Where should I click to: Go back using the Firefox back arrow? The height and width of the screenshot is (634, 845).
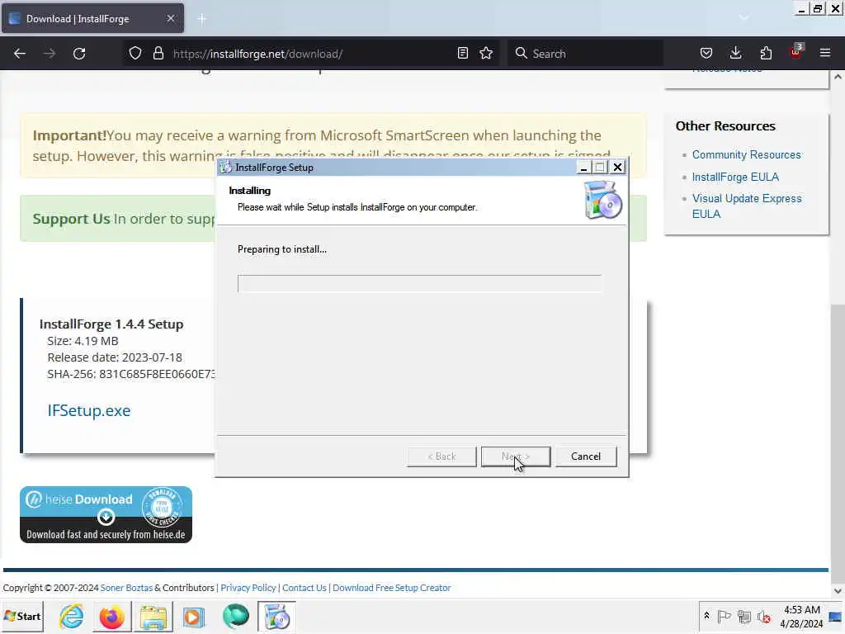pyautogui.click(x=20, y=54)
